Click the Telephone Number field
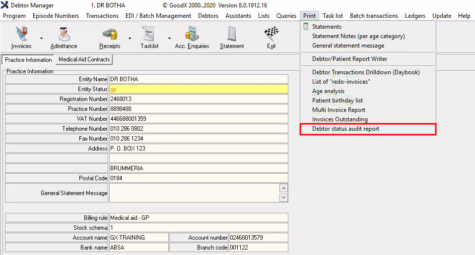The height and width of the screenshot is (255, 475). tap(198, 129)
